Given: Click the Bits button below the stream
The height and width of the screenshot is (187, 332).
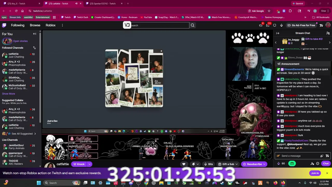Looking at the screenshot, I should click(209, 164).
